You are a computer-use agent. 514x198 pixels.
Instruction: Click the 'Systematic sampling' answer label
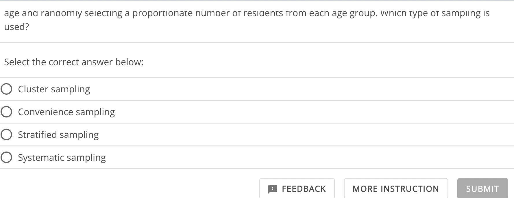pyautogui.click(x=62, y=158)
